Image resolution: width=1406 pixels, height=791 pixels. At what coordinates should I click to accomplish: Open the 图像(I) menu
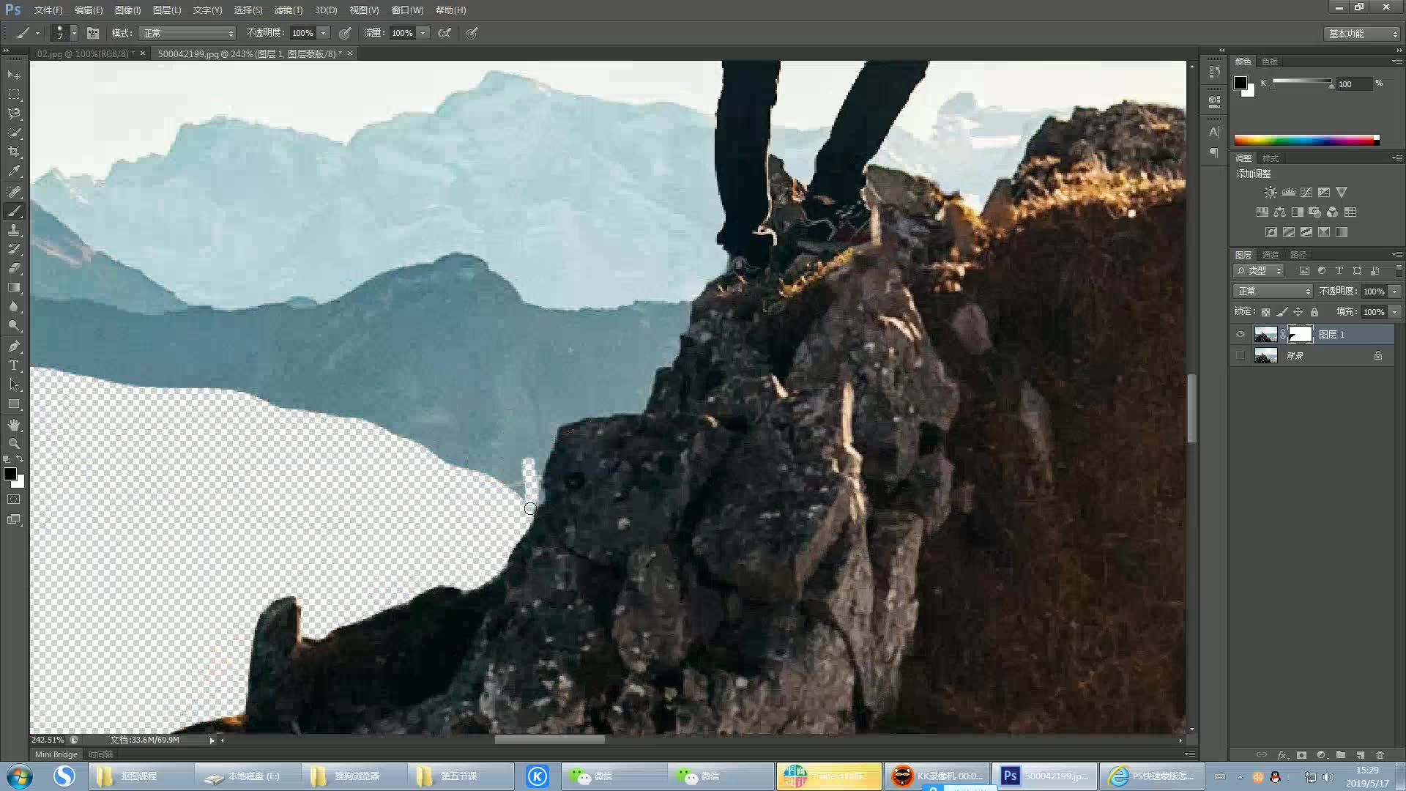pos(127,10)
